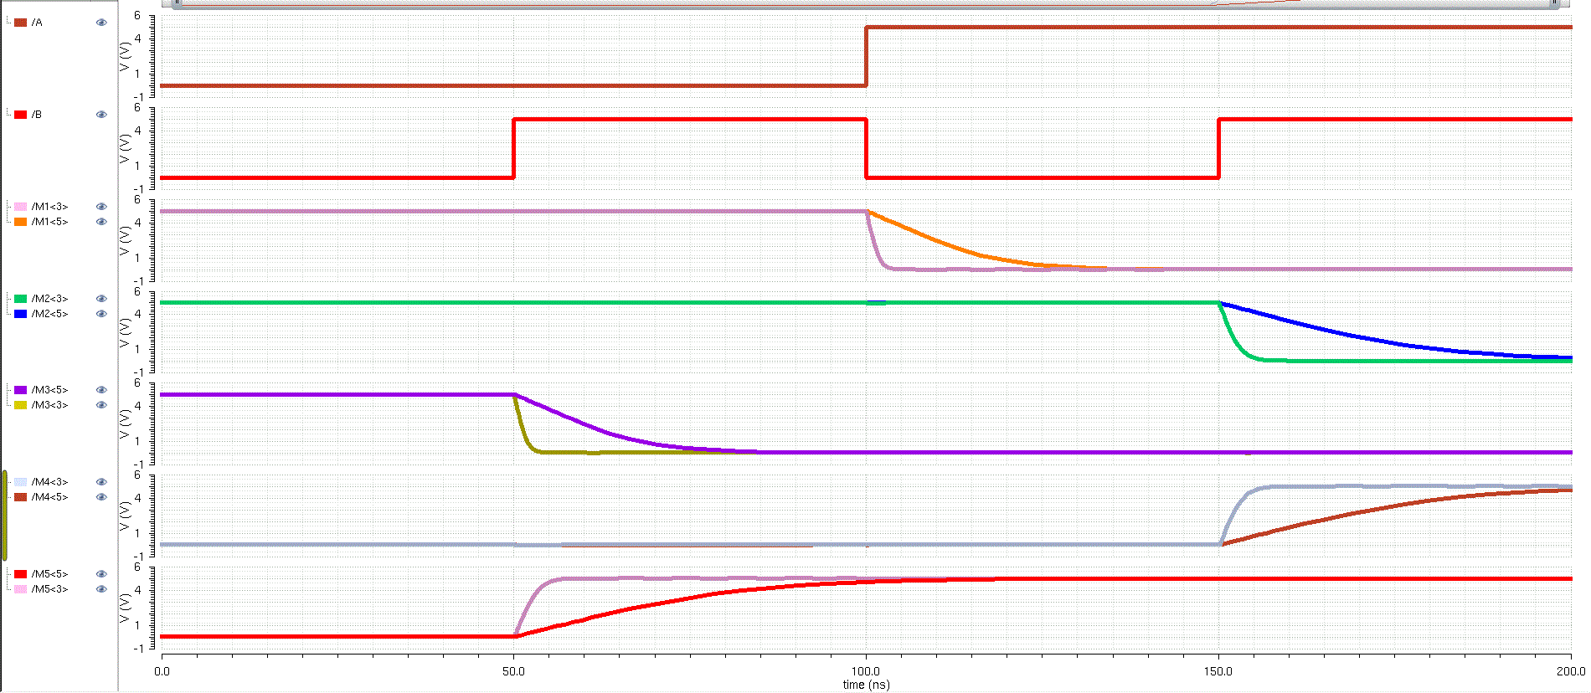This screenshot has height=693, width=1591.
Task: Click the 100.0 tick on time axis
Action: [866, 671]
